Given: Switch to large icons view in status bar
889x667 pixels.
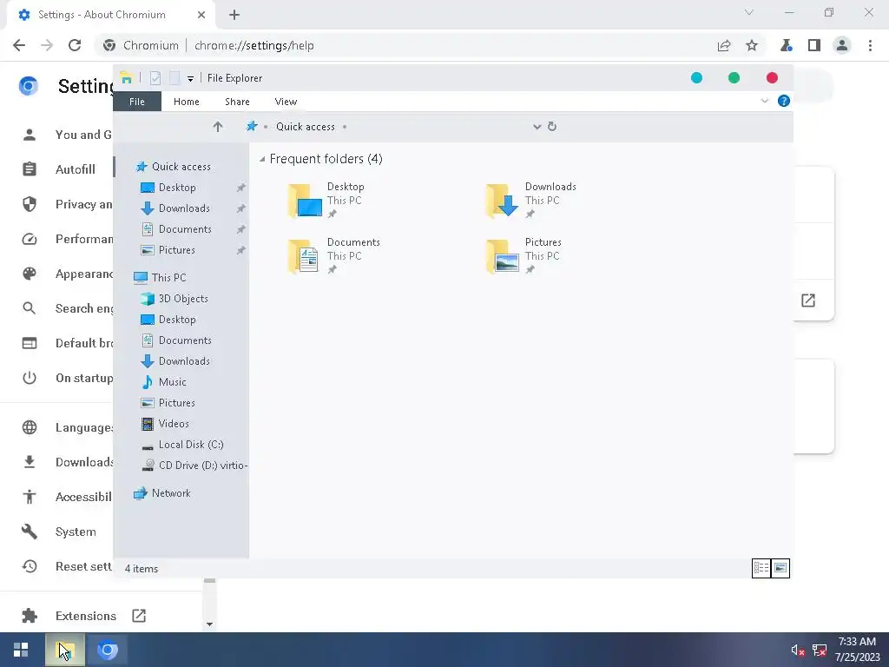Looking at the screenshot, I should [780, 568].
